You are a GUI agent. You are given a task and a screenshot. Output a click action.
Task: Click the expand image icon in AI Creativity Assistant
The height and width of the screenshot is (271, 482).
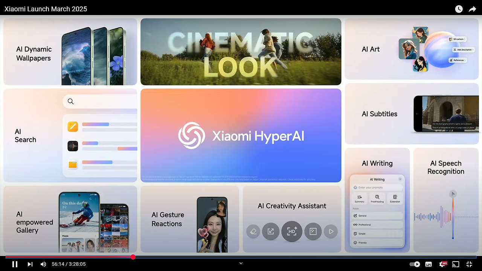(x=270, y=231)
